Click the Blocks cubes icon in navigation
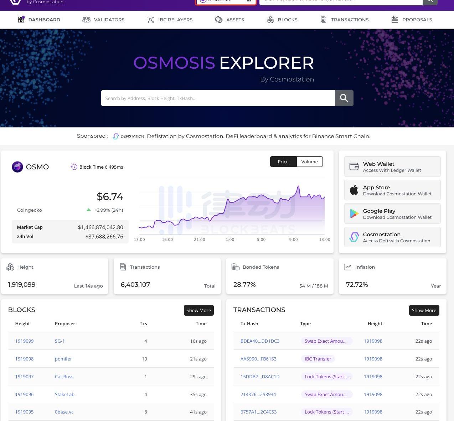Screen dimensions: 454x421 270,20
